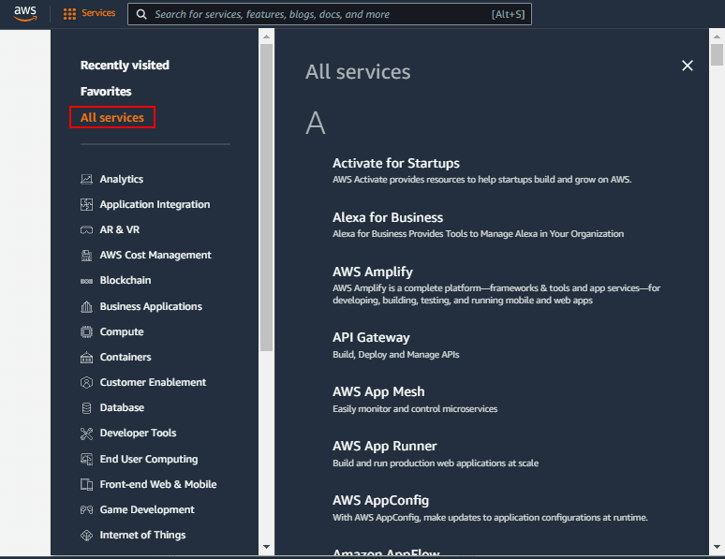The width and height of the screenshot is (725, 559).
Task: Open the Services menu label
Action: point(98,13)
